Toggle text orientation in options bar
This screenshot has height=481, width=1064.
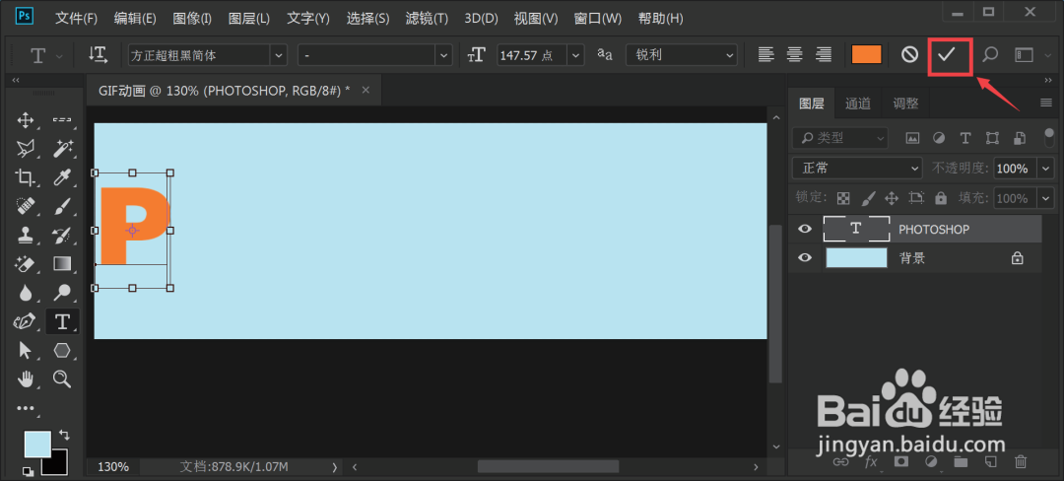tap(99, 55)
